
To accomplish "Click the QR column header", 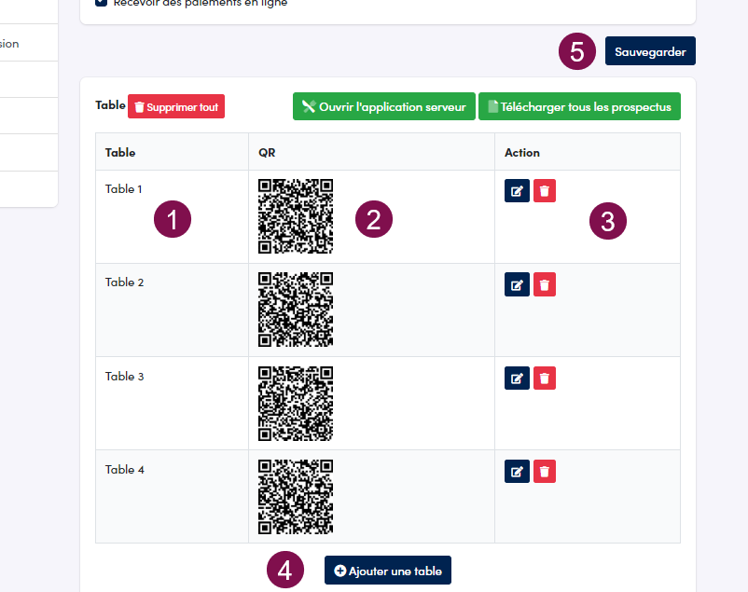I will tap(371, 152).
